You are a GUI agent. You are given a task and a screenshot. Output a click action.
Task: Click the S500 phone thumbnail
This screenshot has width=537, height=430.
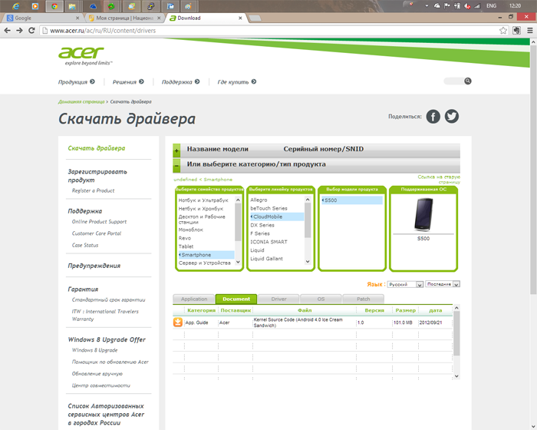(x=423, y=215)
